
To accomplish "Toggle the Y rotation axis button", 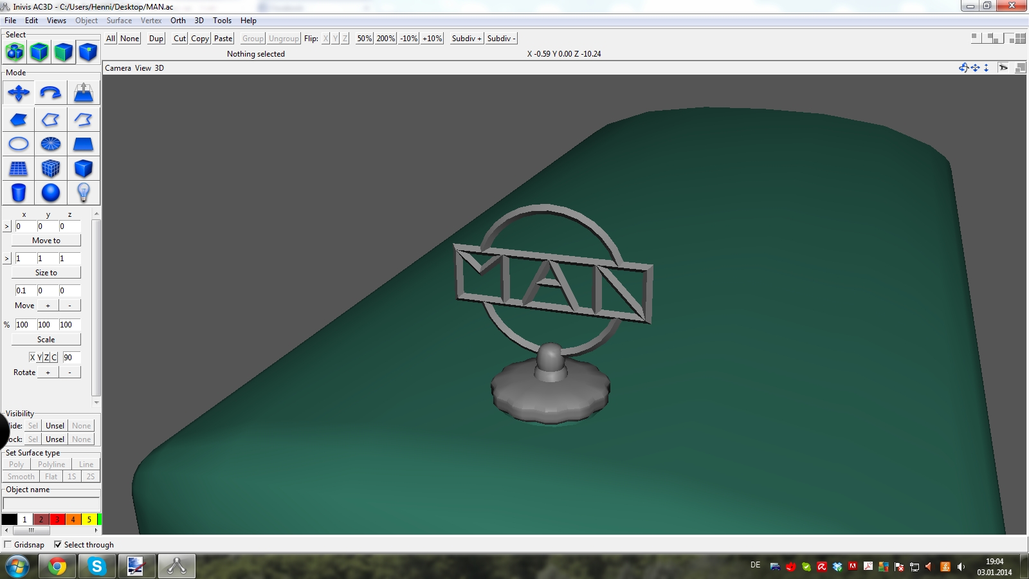I will pyautogui.click(x=39, y=358).
